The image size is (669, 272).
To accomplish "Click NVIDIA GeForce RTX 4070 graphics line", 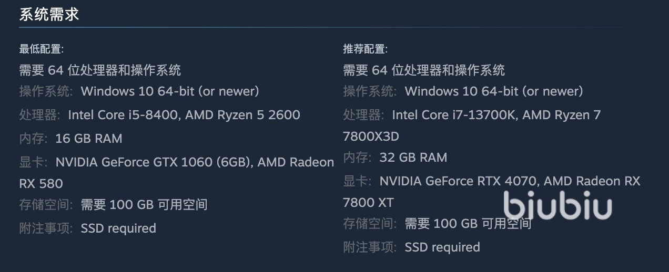I will [x=510, y=181].
